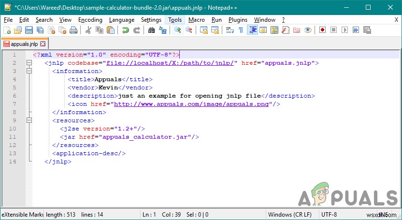Click the Open file folder icon
The height and width of the screenshot is (220, 402).
point(18,30)
